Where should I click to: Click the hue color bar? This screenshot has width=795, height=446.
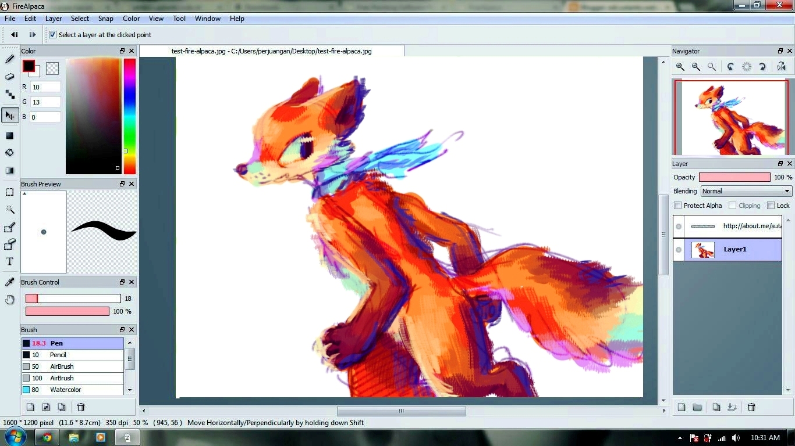130,116
